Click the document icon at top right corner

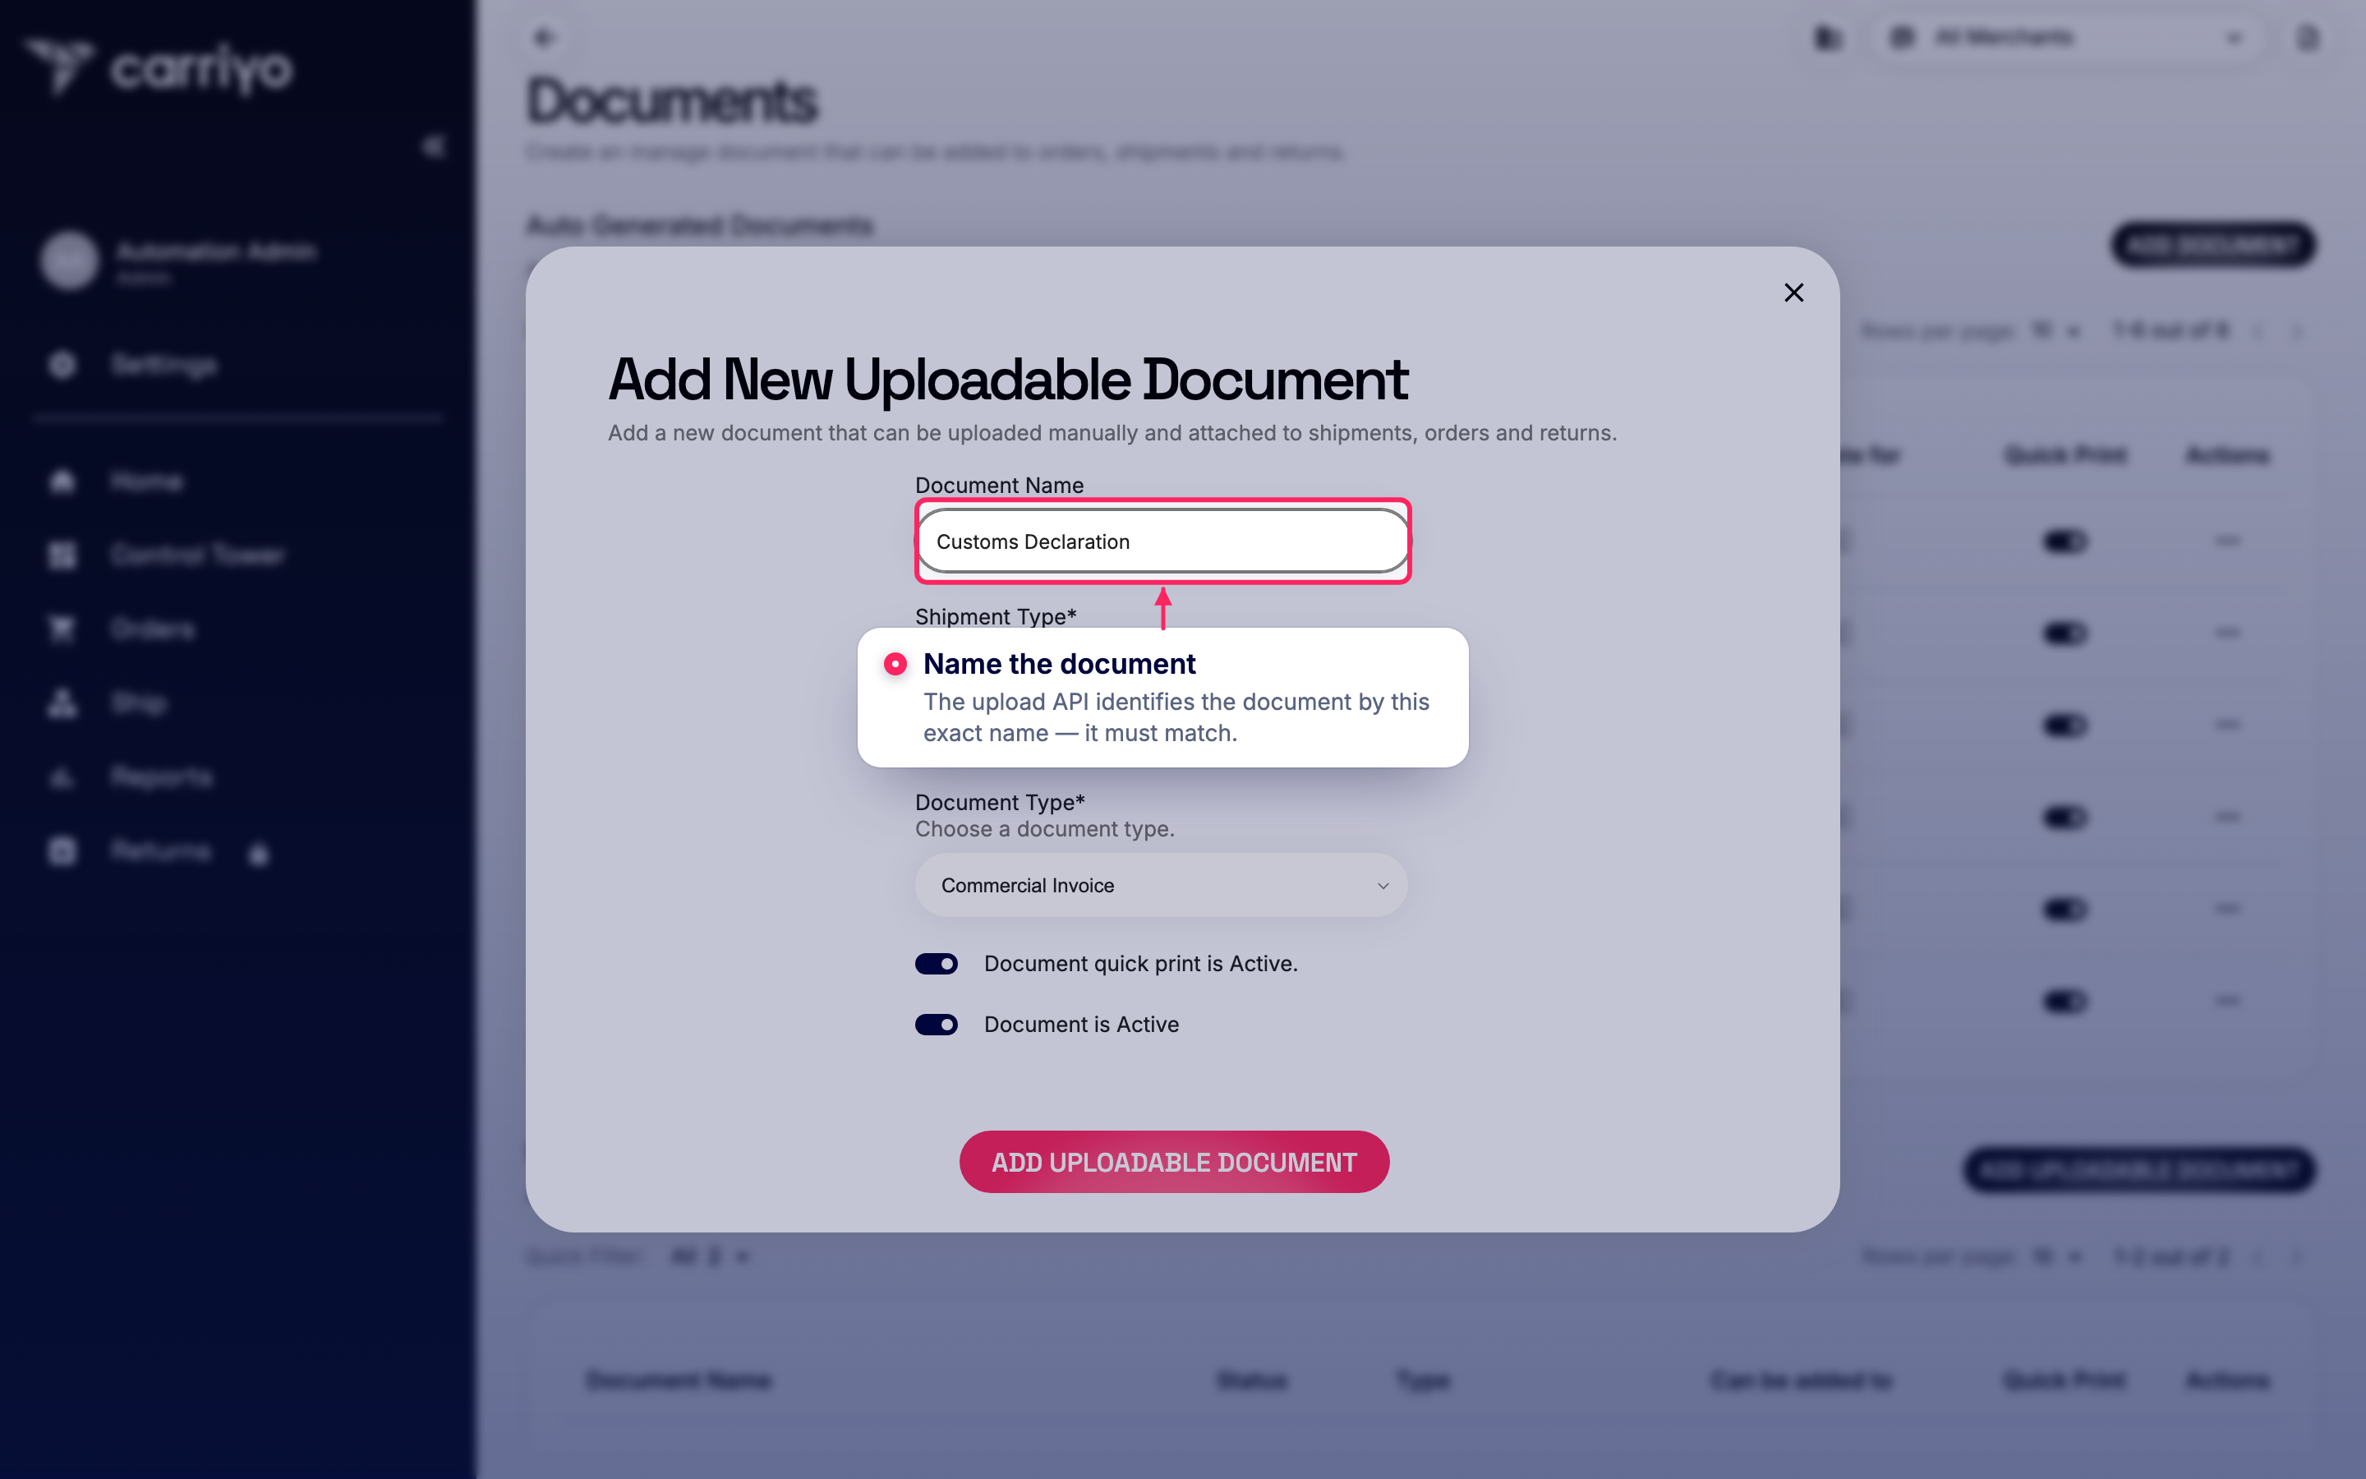click(2308, 37)
